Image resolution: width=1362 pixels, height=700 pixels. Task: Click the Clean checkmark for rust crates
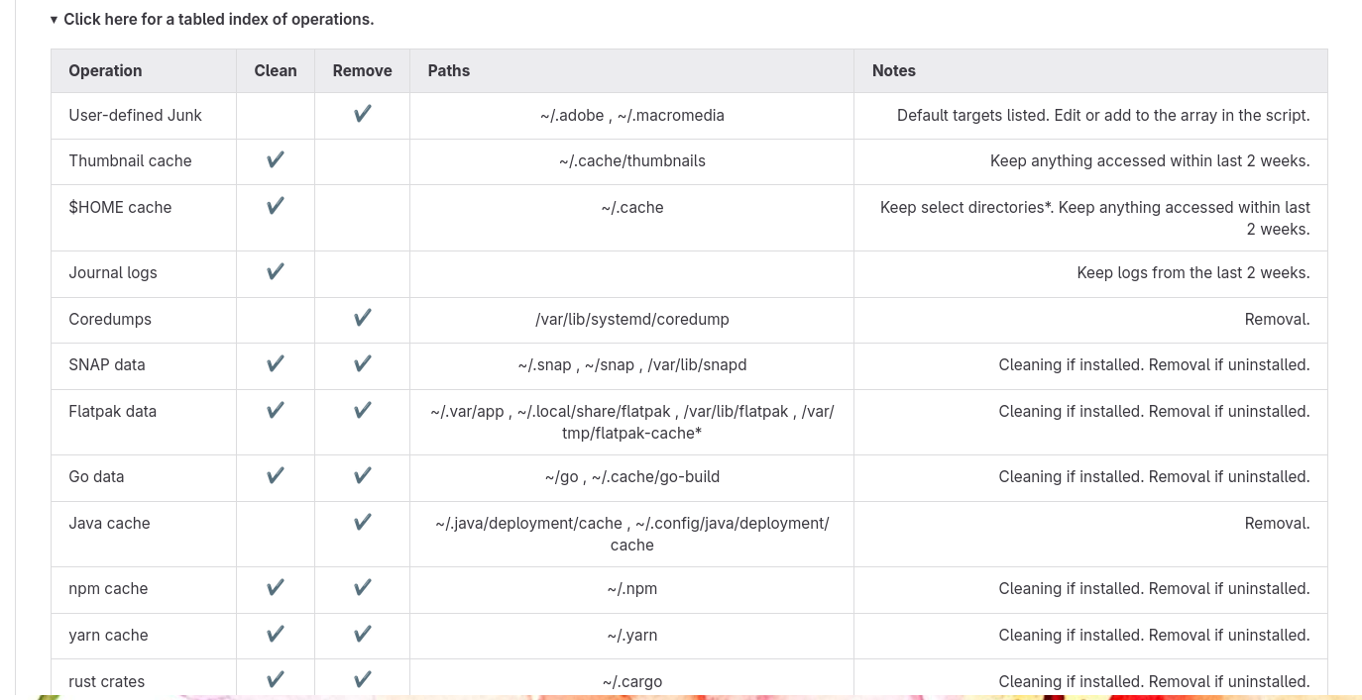pyautogui.click(x=276, y=681)
